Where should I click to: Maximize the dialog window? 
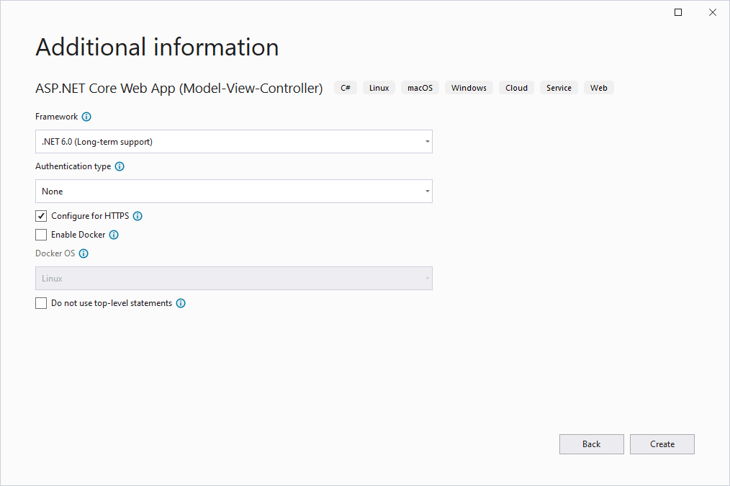[x=678, y=12]
